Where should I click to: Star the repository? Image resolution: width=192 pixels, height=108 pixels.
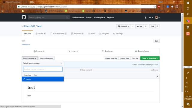[139, 26]
